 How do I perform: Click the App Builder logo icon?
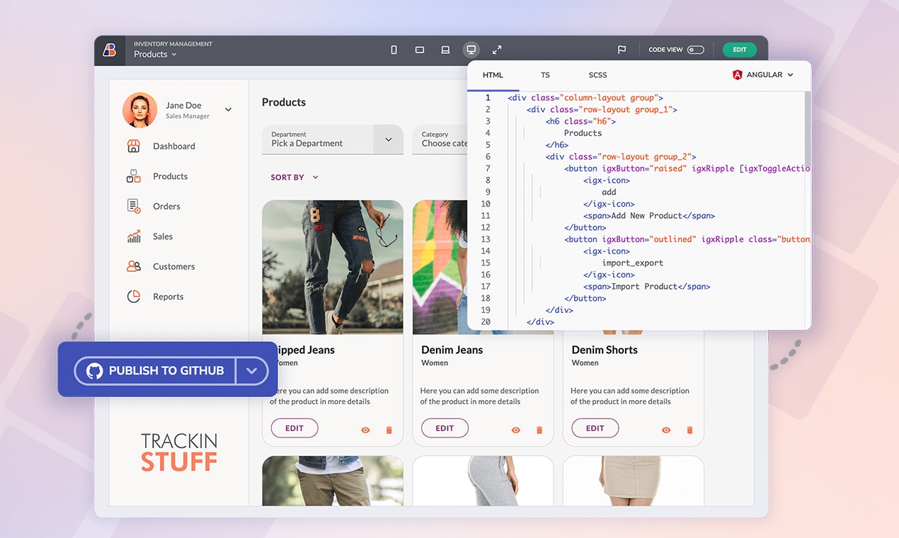coord(110,50)
